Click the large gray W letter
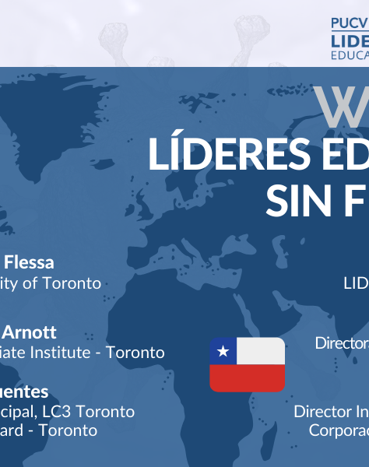 [342, 107]
